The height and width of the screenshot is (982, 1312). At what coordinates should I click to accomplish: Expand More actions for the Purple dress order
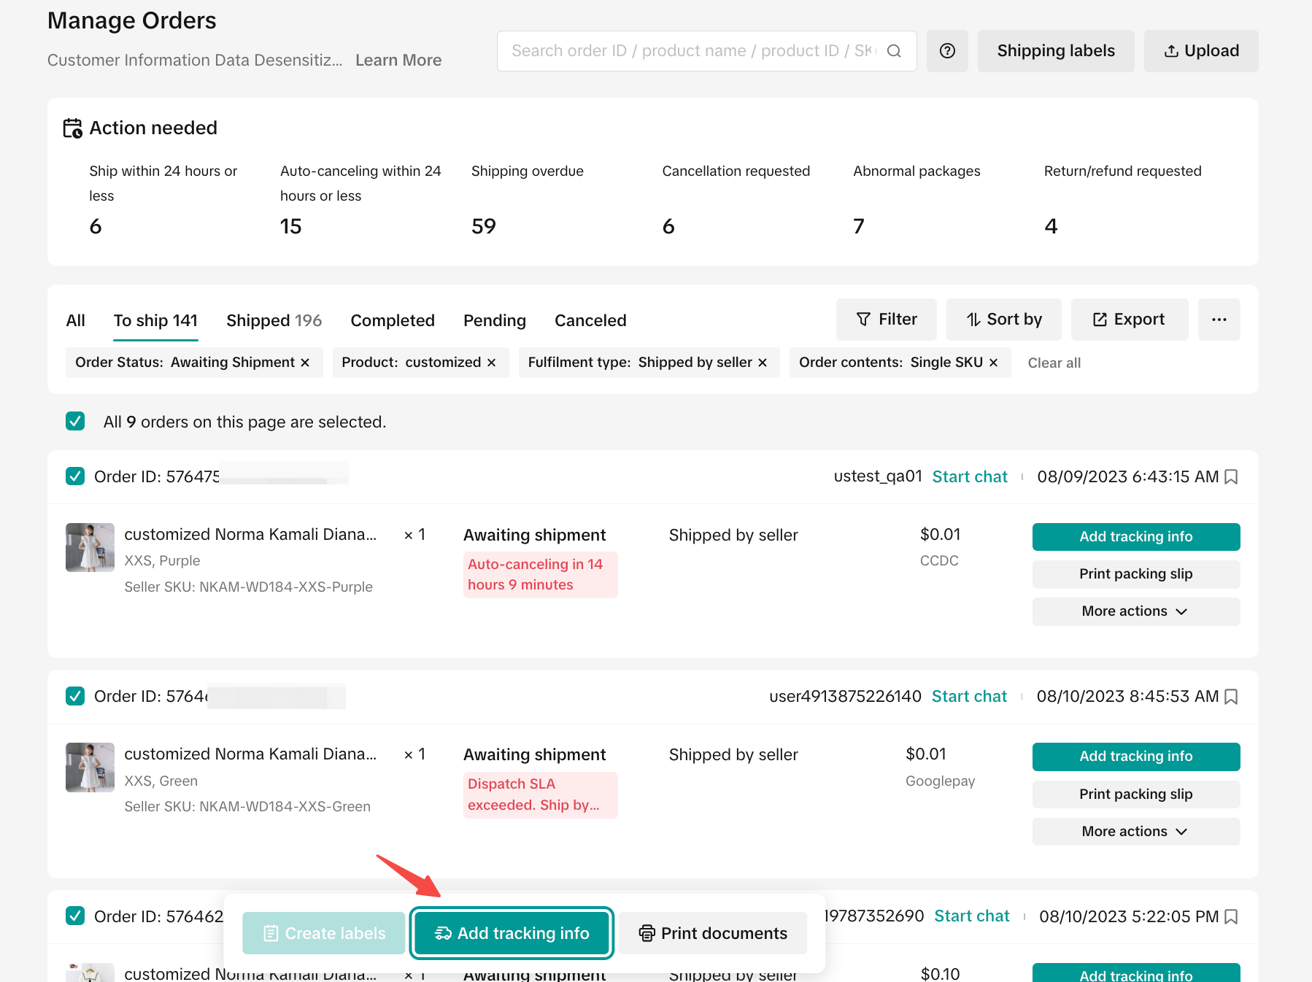coord(1135,611)
